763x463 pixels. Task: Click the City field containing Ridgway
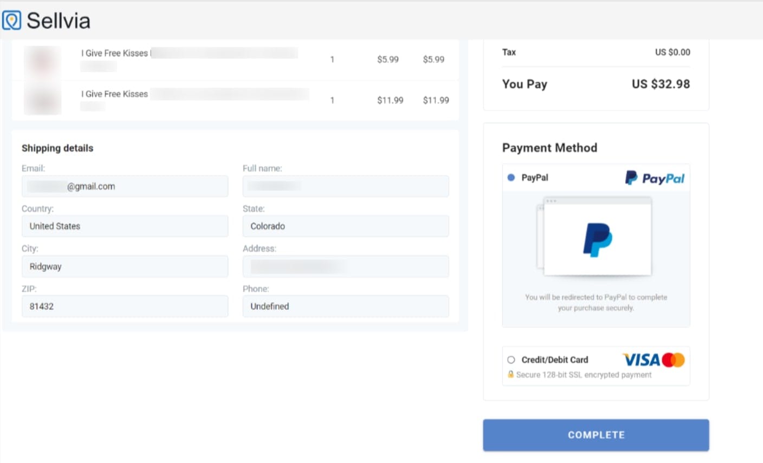(x=125, y=266)
